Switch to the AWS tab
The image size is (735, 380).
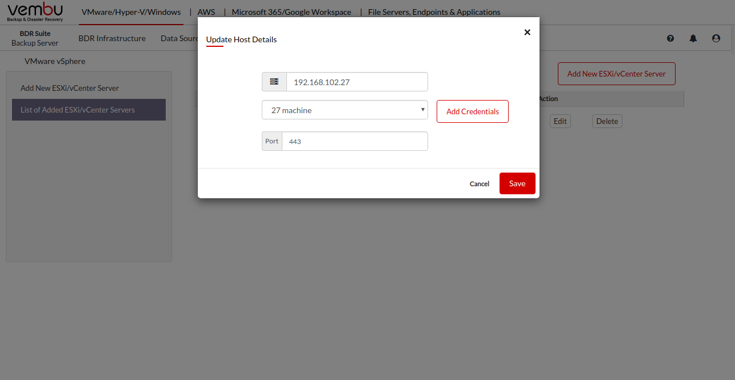tap(206, 12)
